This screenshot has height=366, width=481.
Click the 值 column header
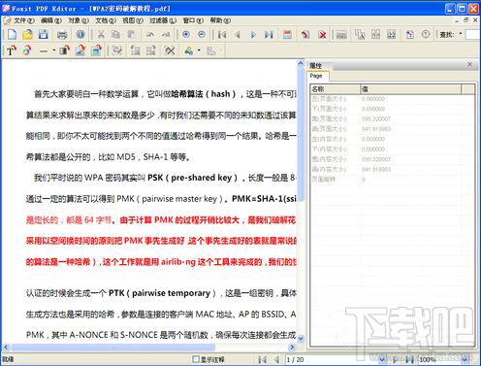pos(410,89)
